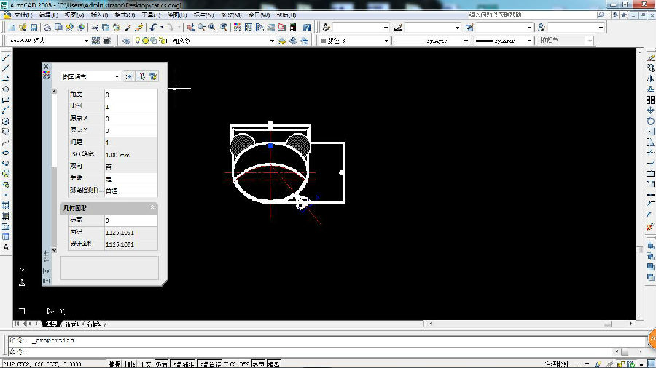Toggle Polar tracking in the status bar
Viewport: 656px width, 368px height.
pos(160,364)
